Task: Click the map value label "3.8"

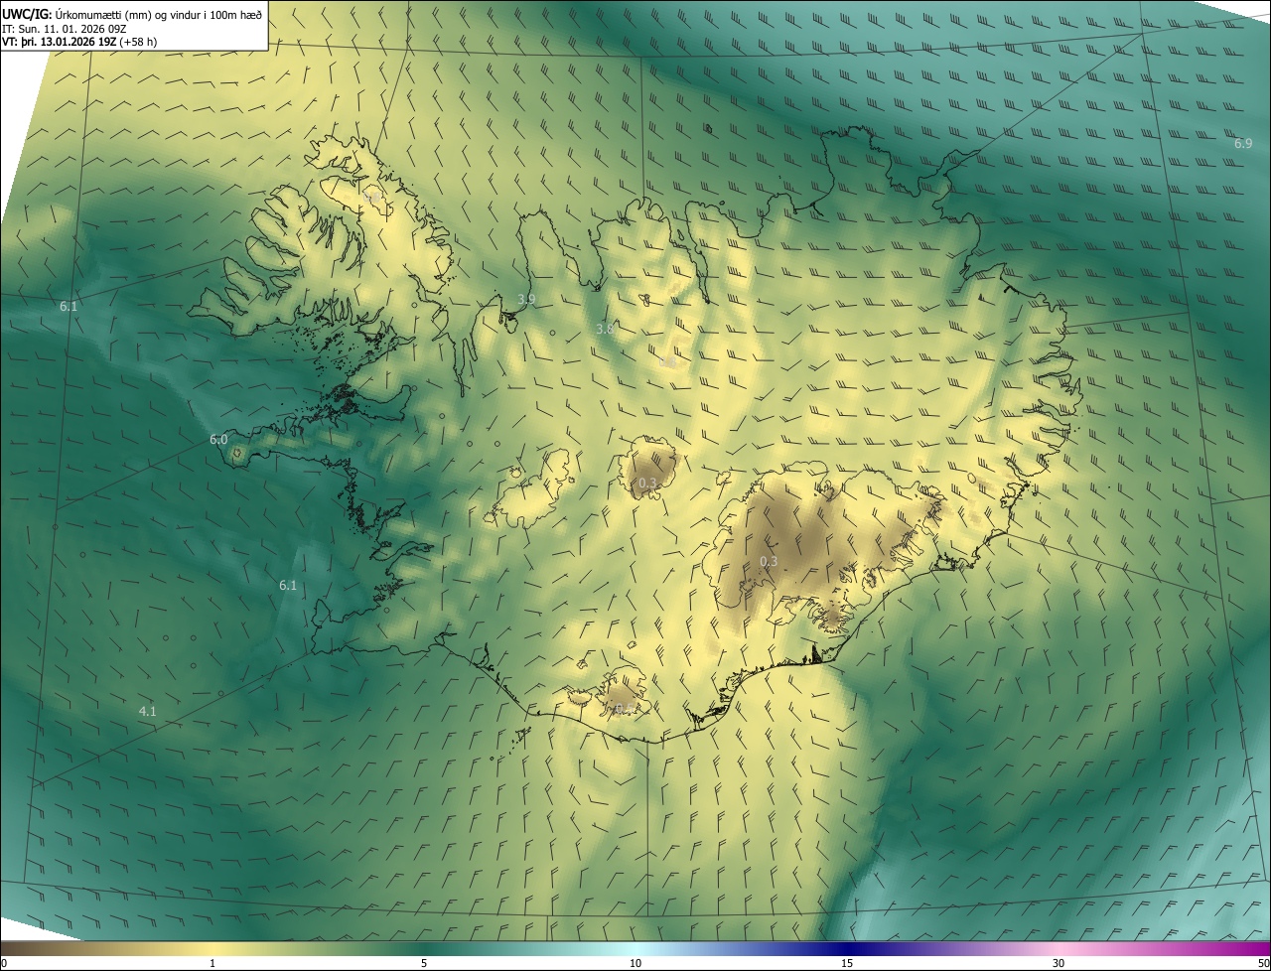Action: coord(604,329)
